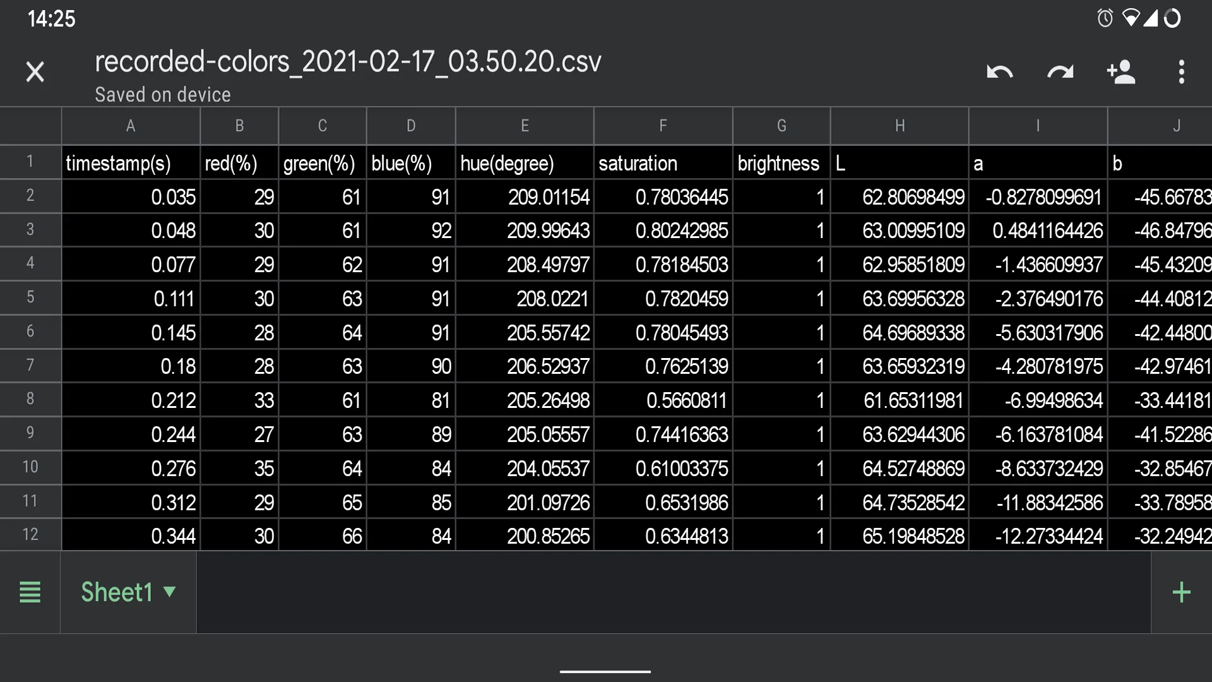Viewport: 1212px width, 682px height.
Task: Tap the Wi-Fi icon in status bar
Action: point(1131,18)
